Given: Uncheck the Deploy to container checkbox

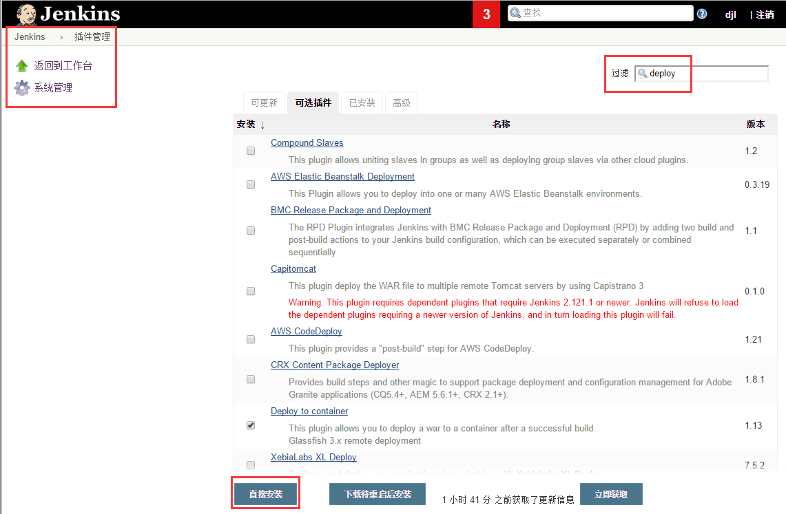Looking at the screenshot, I should pos(251,425).
